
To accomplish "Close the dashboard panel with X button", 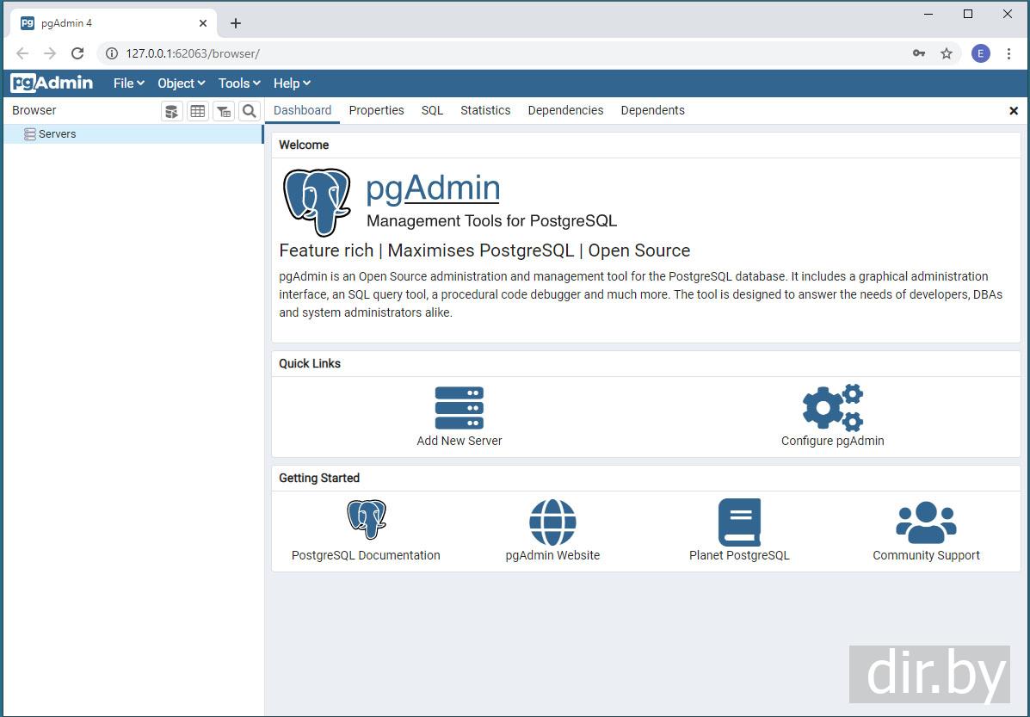I will [x=1014, y=111].
